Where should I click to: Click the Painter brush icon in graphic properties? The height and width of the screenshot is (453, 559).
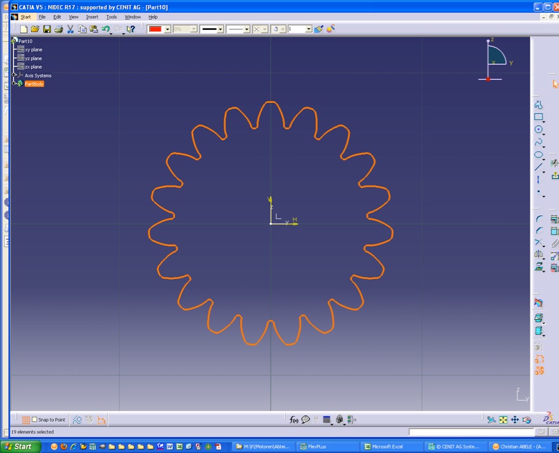click(318, 29)
